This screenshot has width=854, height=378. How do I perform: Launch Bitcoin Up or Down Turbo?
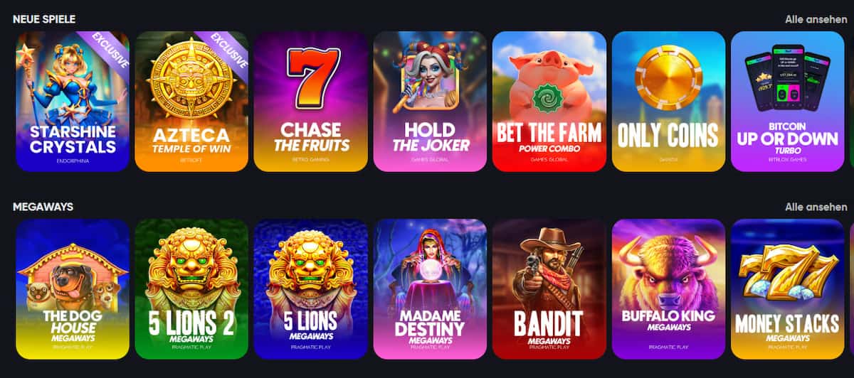coord(788,102)
